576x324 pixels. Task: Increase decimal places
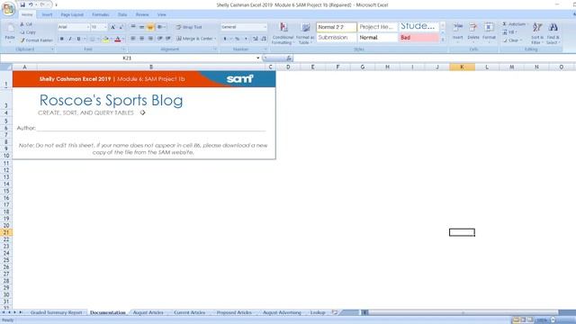click(256, 39)
